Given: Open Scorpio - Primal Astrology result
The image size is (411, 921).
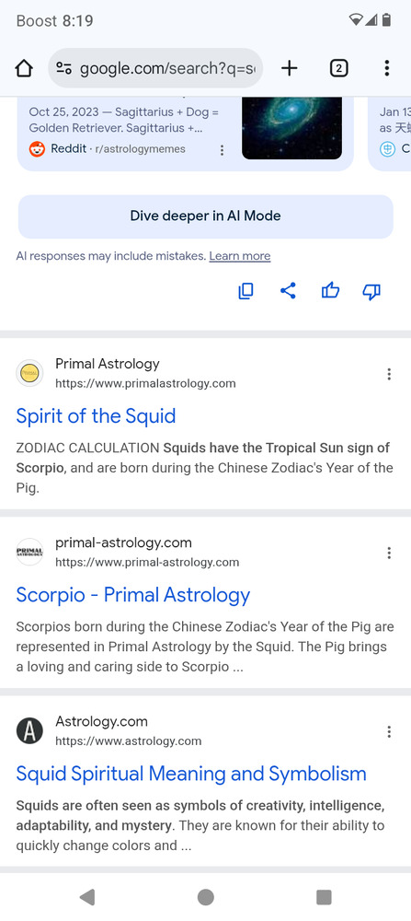Looking at the screenshot, I should click(133, 595).
